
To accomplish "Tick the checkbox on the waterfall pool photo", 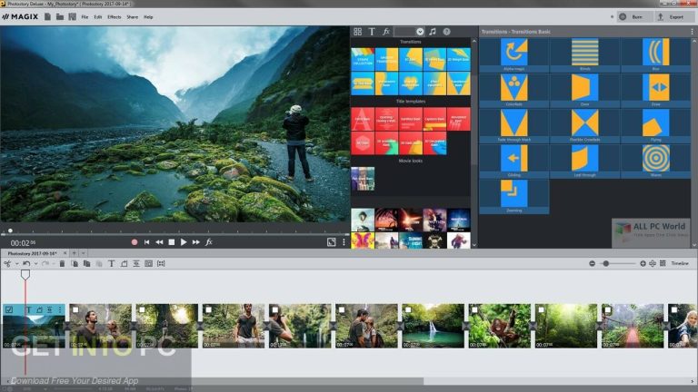I will [408, 309].
